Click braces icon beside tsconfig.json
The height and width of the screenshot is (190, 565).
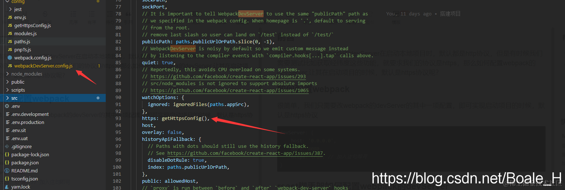(7, 179)
